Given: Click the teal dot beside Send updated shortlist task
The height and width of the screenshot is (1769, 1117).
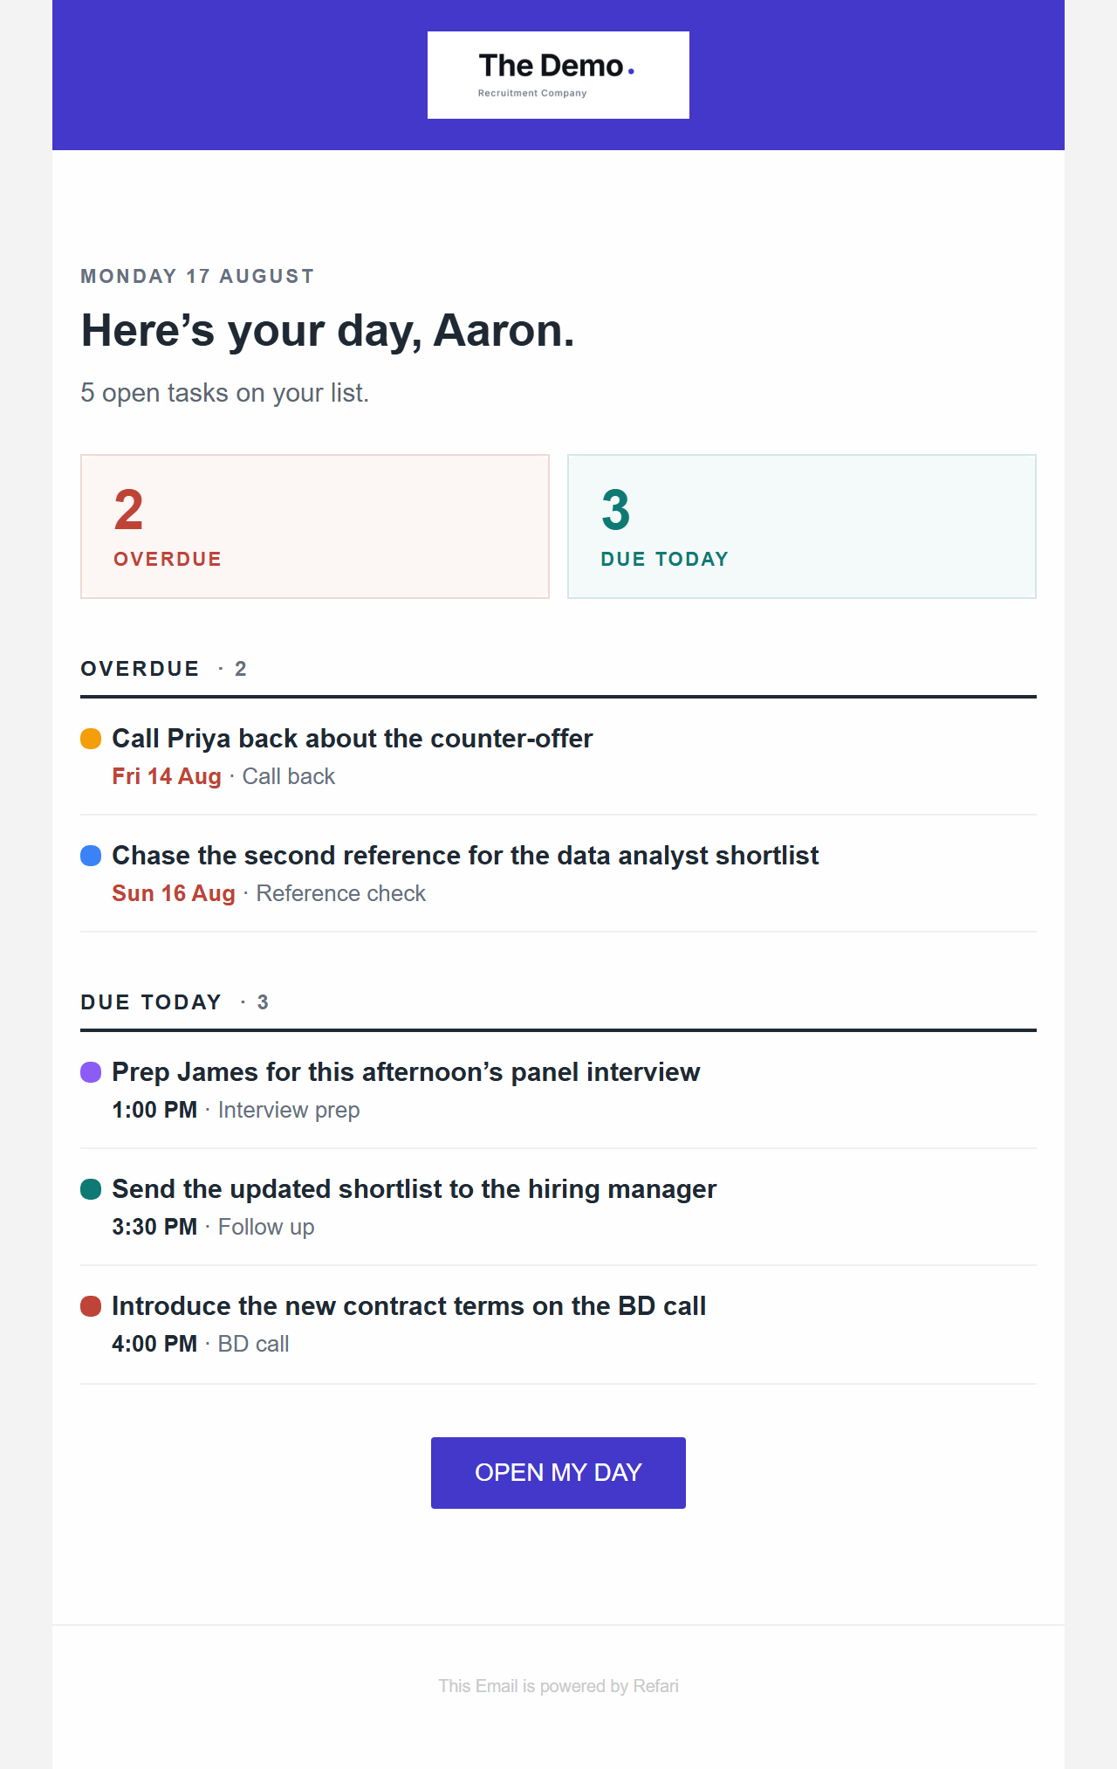Looking at the screenshot, I should (x=91, y=1189).
